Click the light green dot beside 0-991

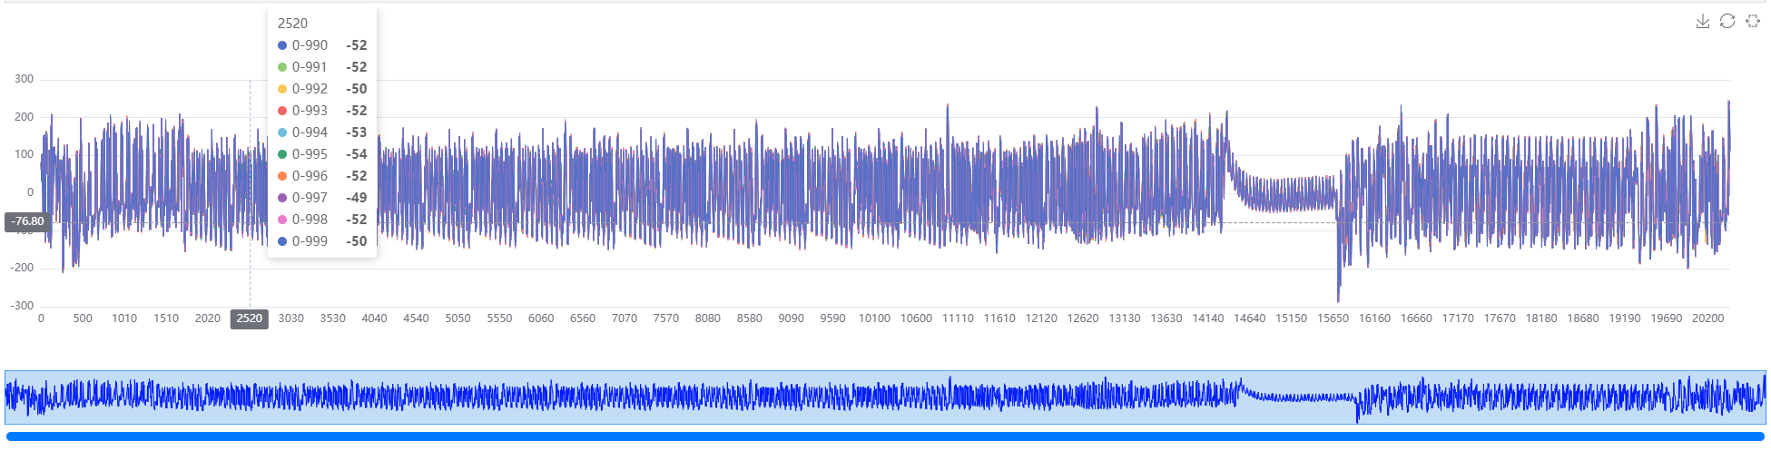click(x=282, y=67)
